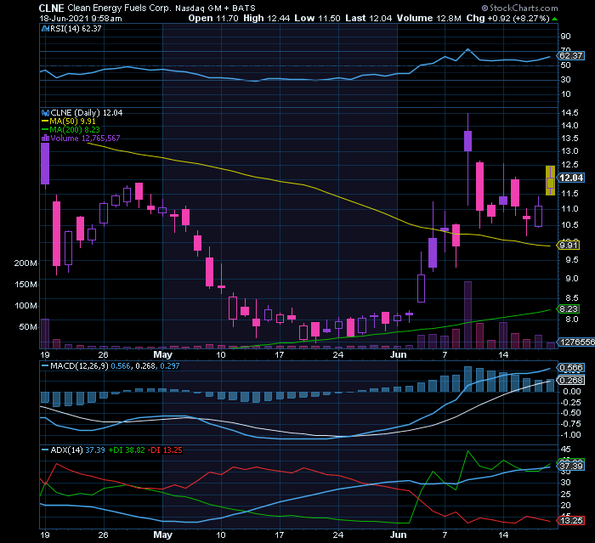Click the 14.5 price axis label
595x543 pixels.
(569, 113)
